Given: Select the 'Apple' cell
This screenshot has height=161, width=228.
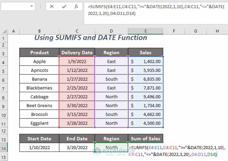Looking at the screenshot, I should (40, 61).
